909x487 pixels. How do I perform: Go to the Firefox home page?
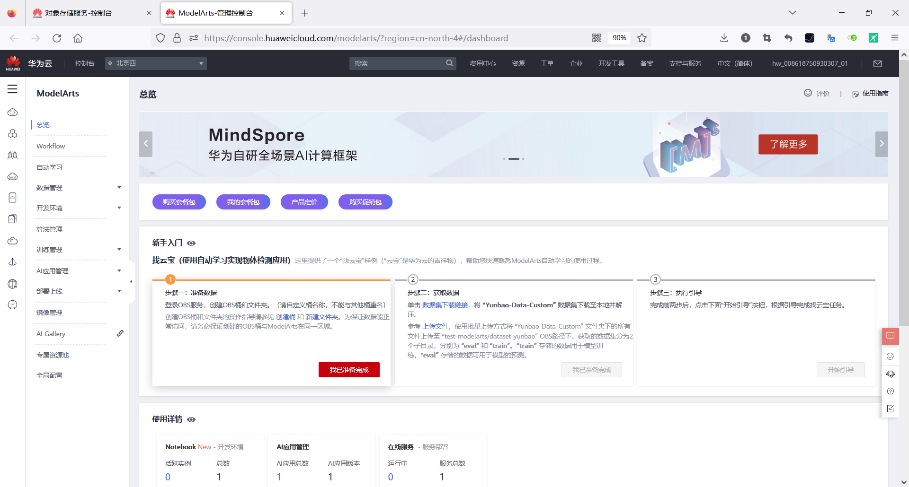point(78,38)
